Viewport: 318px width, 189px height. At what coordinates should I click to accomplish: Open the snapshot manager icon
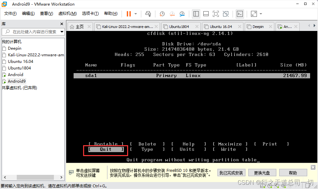tap(182, 14)
